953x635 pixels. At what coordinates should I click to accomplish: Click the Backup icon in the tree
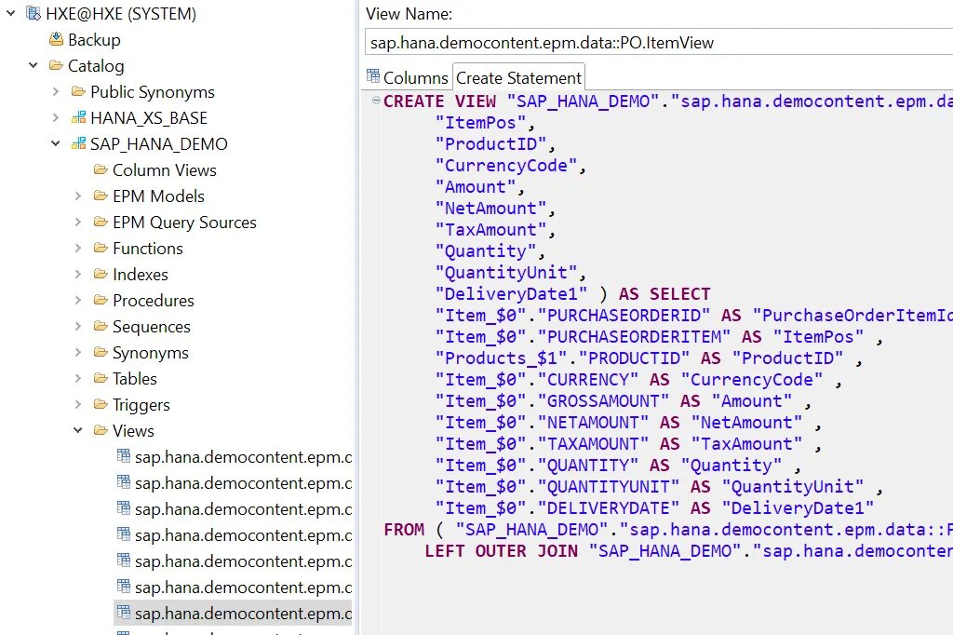pyautogui.click(x=56, y=40)
